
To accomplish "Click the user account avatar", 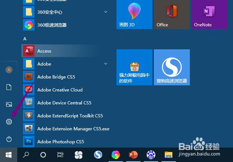I will coord(9,70).
